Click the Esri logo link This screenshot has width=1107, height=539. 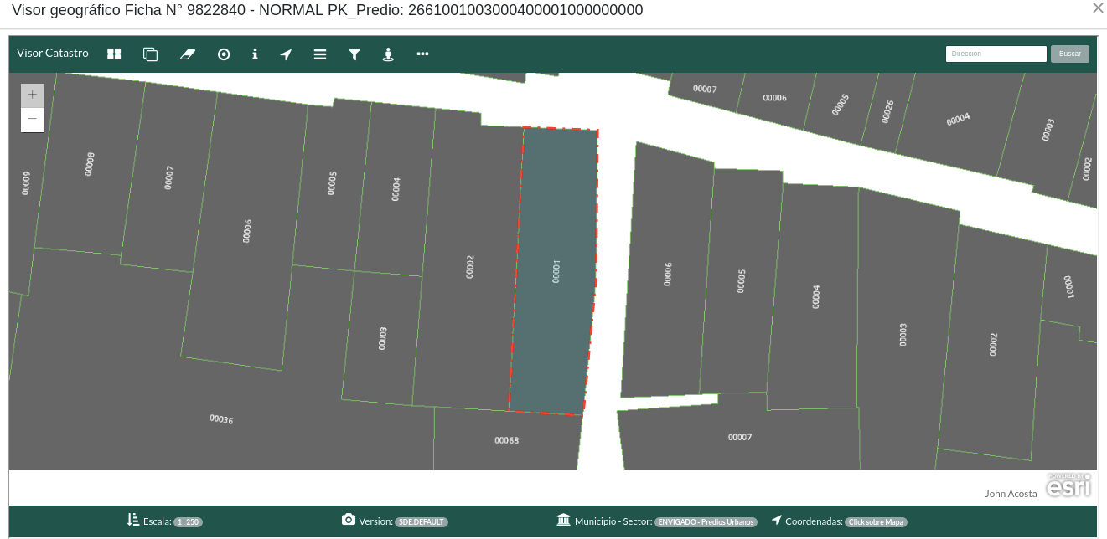click(x=1068, y=485)
